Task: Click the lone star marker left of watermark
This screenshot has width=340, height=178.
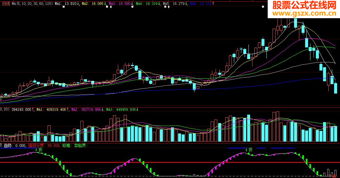Action: pos(263,7)
